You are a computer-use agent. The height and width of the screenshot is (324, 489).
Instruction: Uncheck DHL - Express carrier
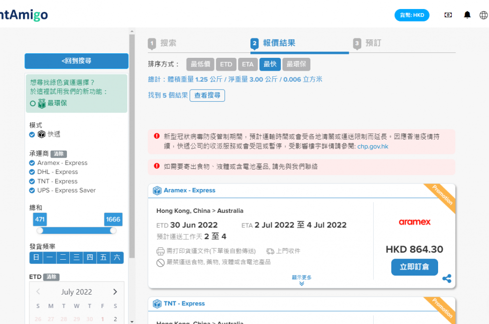tap(32, 172)
